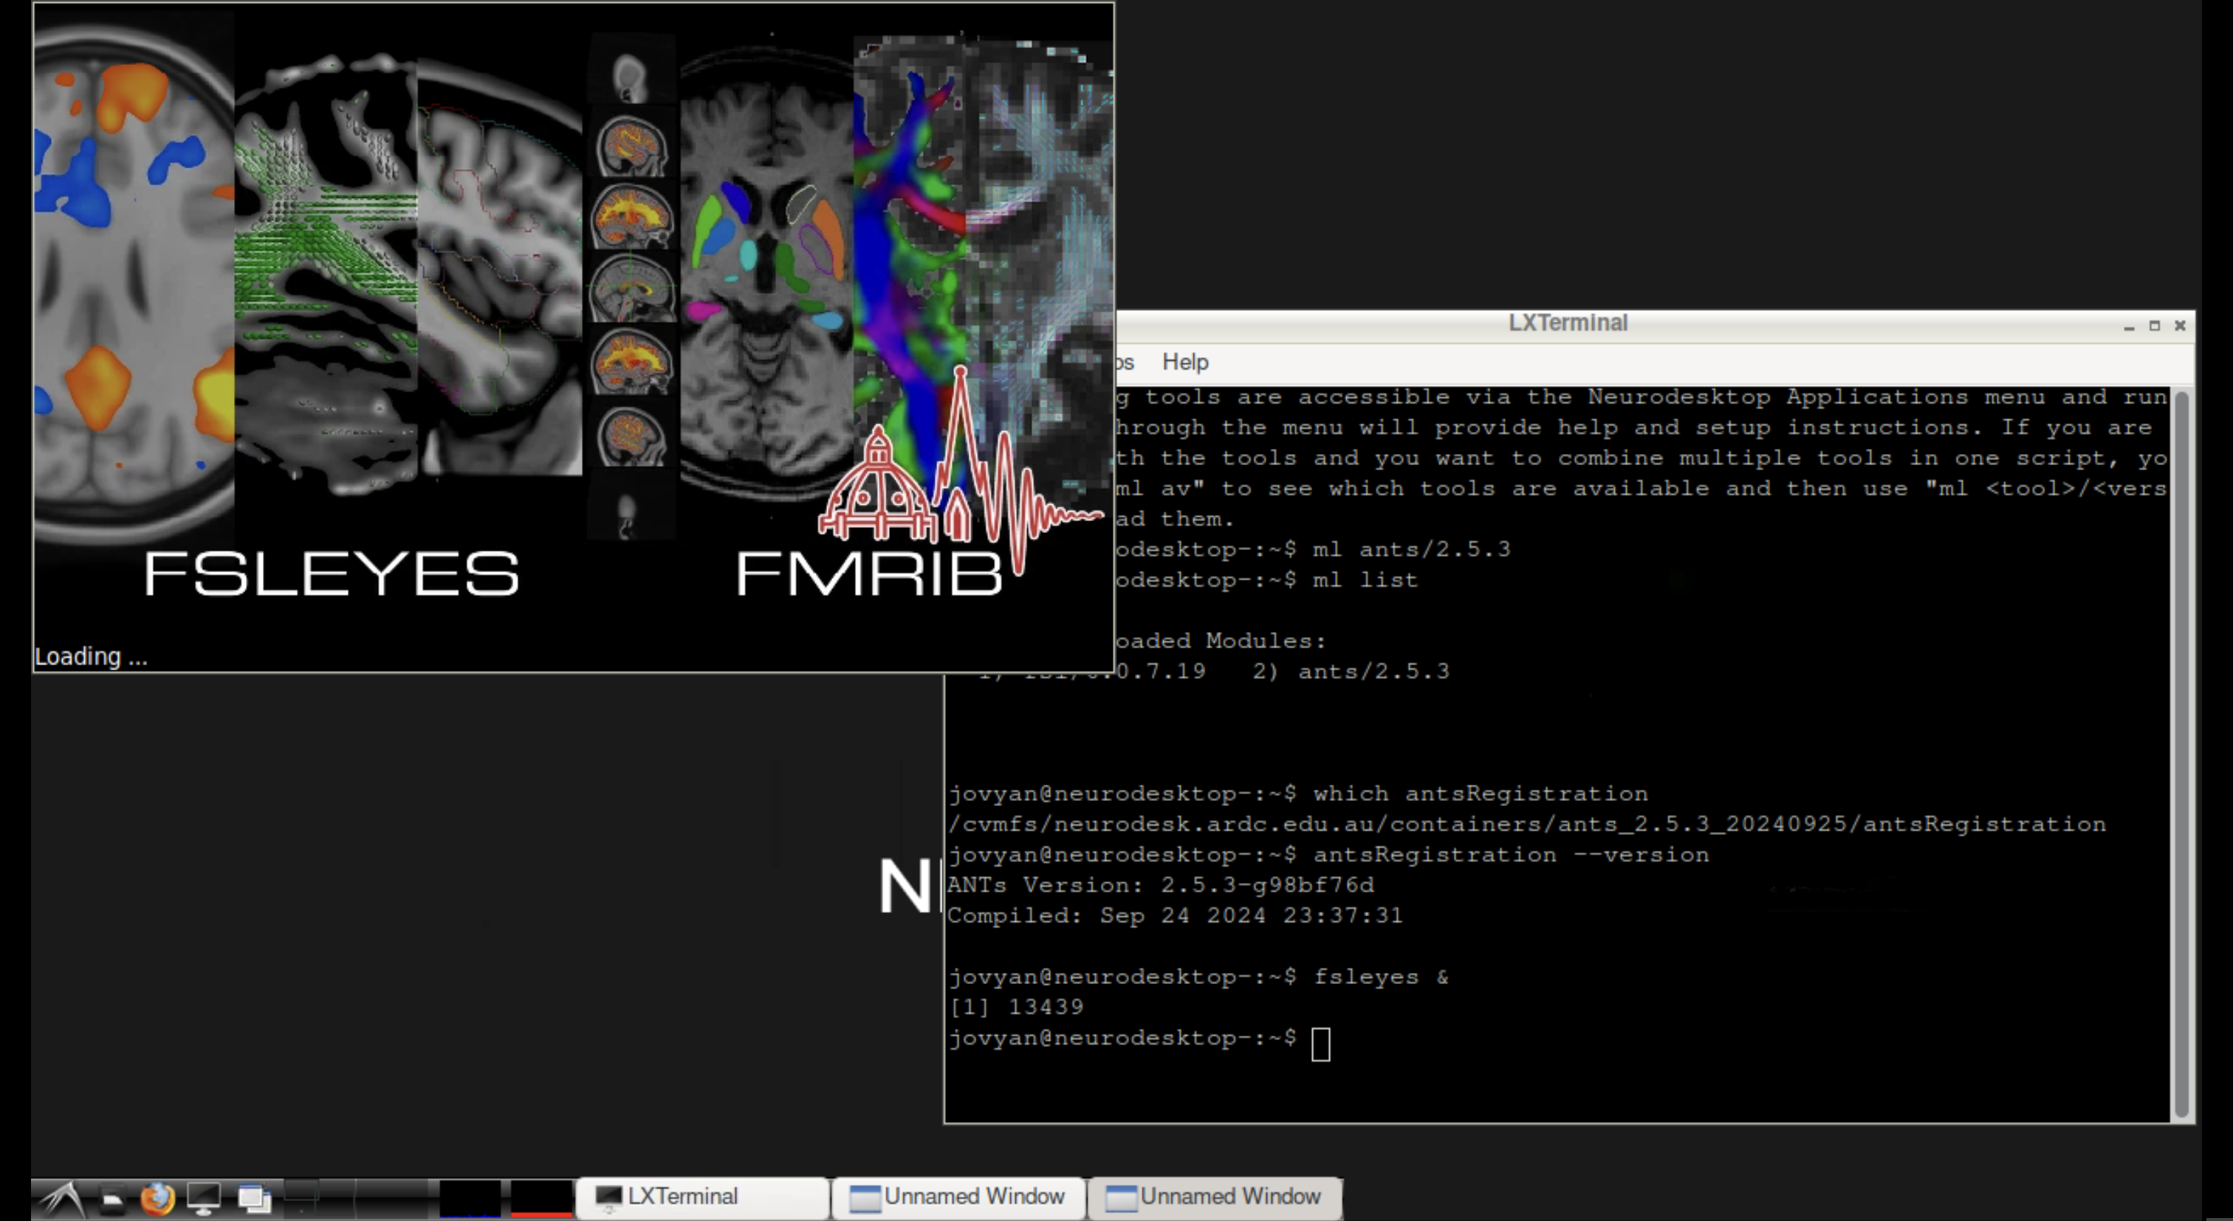2233x1221 pixels.
Task: Click the 'antsRegistration --version' command
Action: pos(1511,854)
